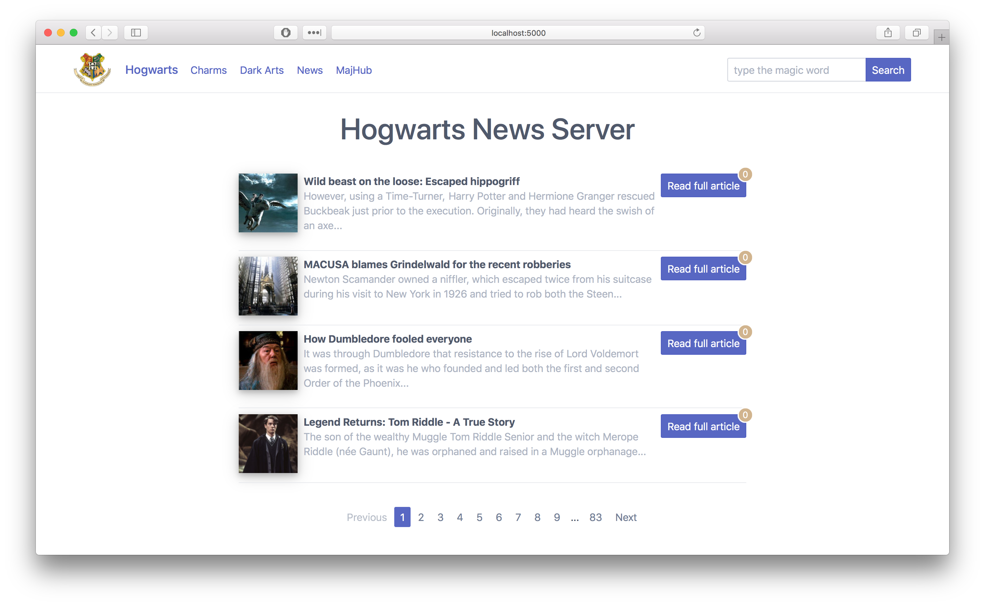Click the counter badge on hippogriff article

pyautogui.click(x=745, y=174)
